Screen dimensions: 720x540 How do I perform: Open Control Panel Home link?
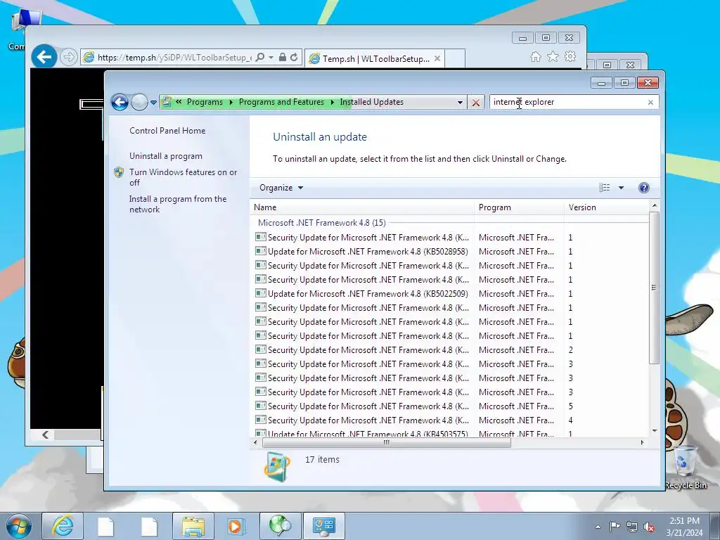coord(167,130)
